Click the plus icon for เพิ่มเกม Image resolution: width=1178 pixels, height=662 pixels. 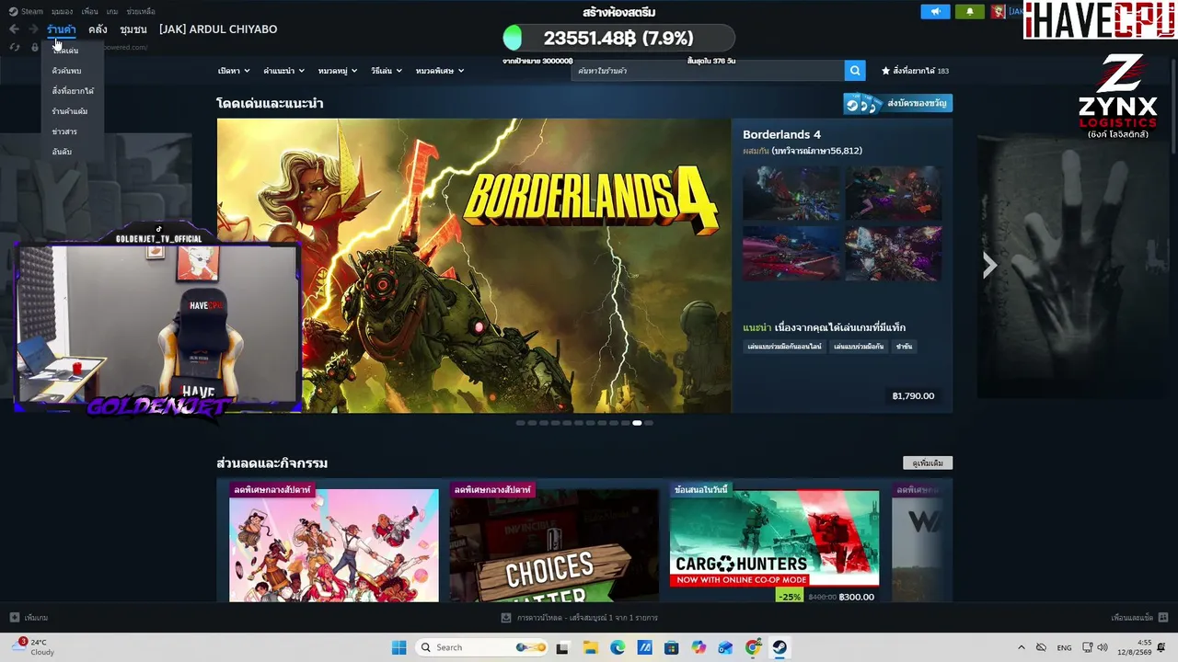[14, 618]
